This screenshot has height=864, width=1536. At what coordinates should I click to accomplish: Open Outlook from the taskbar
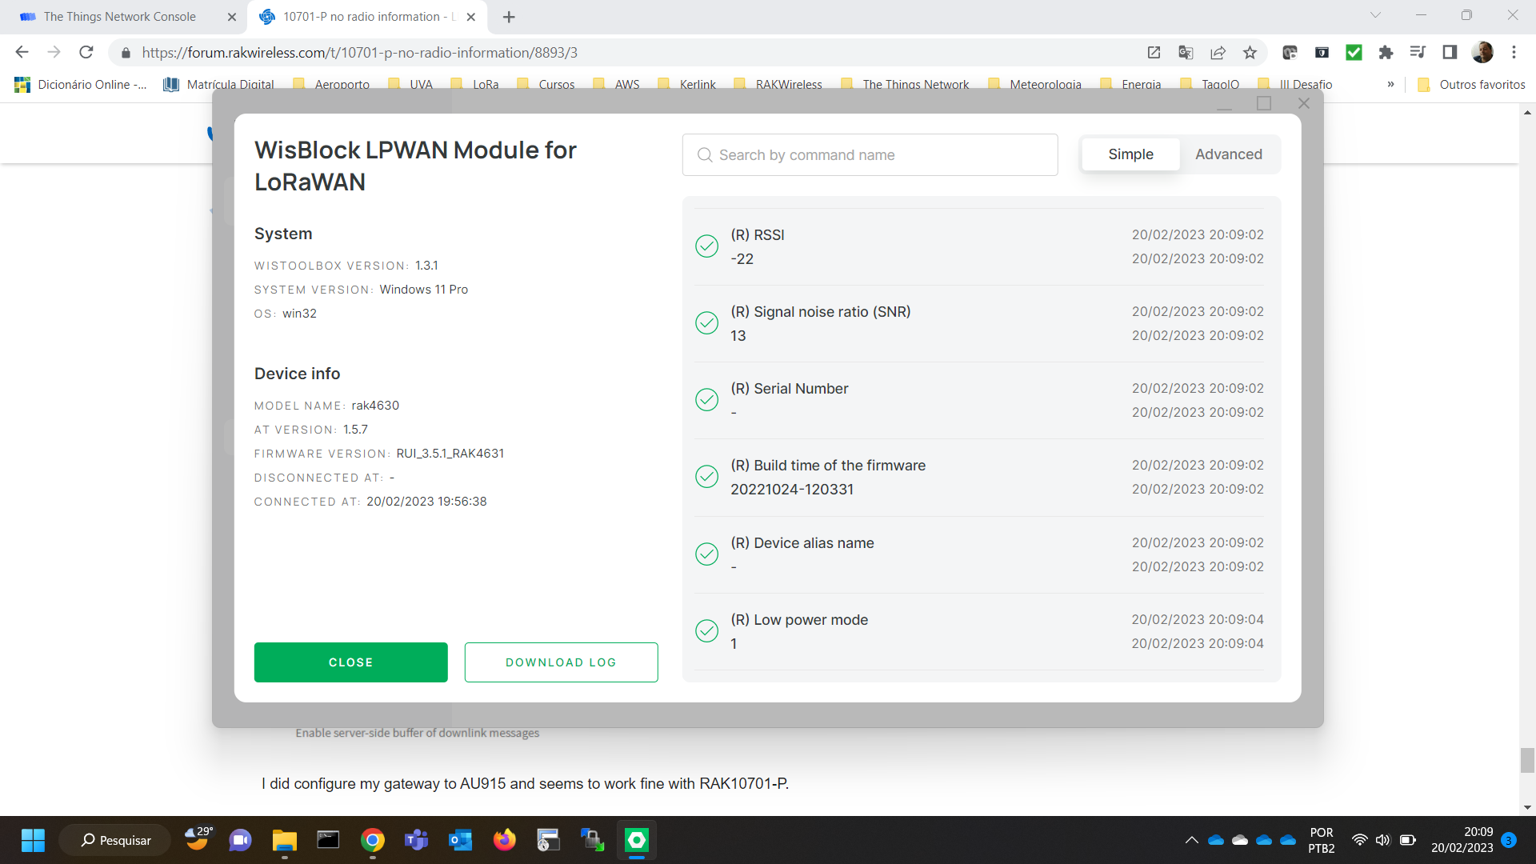[460, 840]
